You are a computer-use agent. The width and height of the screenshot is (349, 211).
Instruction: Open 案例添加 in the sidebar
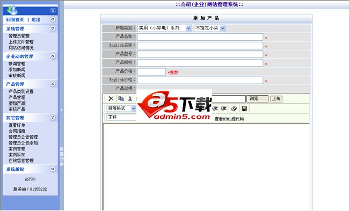(17, 155)
